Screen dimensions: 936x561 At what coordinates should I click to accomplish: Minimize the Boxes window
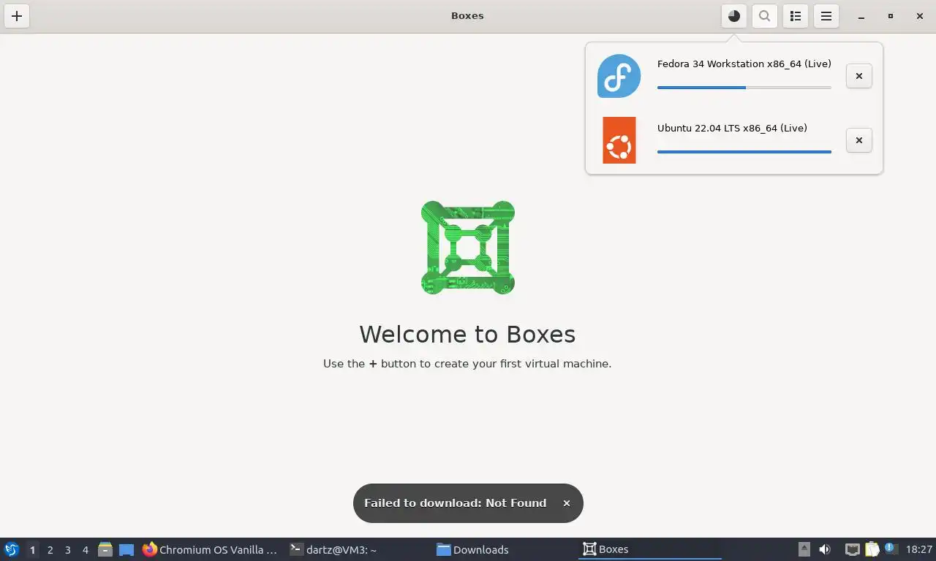[x=861, y=16]
